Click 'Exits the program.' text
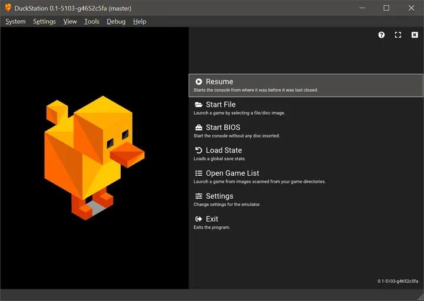The width and height of the screenshot is (424, 301). 211,228
